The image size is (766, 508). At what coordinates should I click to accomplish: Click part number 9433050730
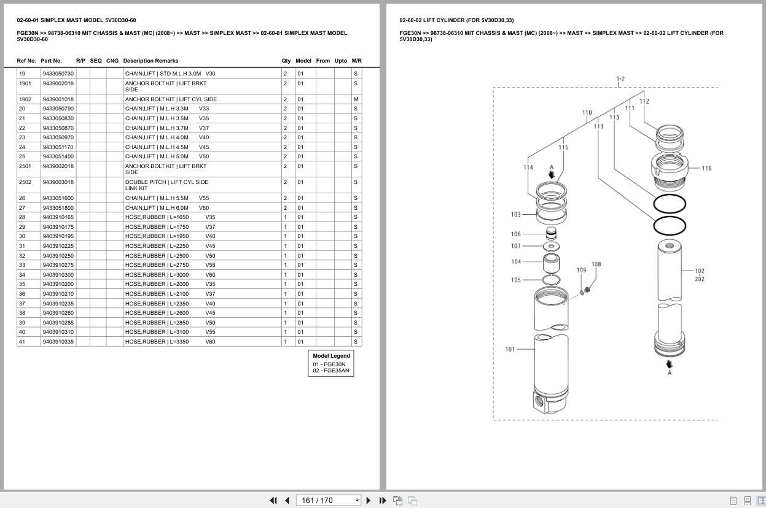coord(58,74)
